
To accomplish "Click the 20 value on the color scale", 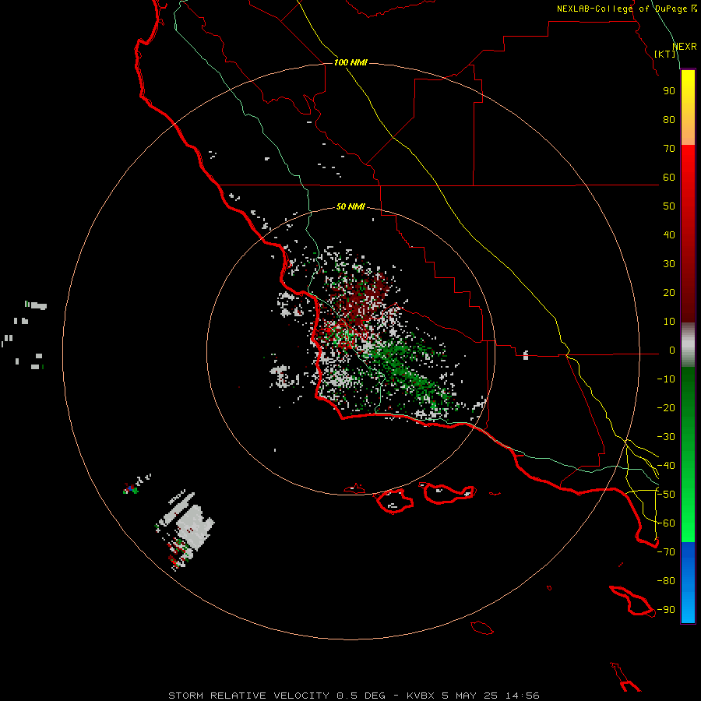I will click(x=669, y=293).
